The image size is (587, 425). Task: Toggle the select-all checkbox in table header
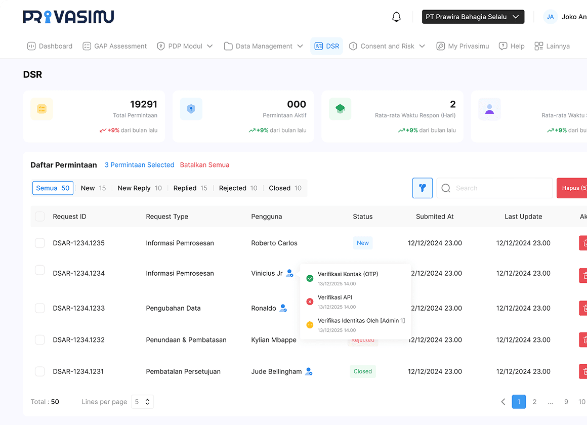click(x=40, y=217)
